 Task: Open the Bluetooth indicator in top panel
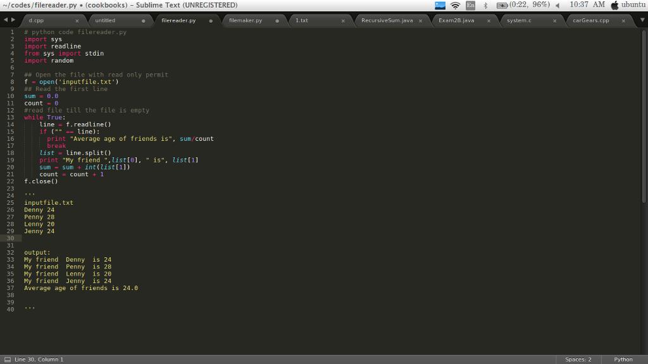click(x=485, y=5)
